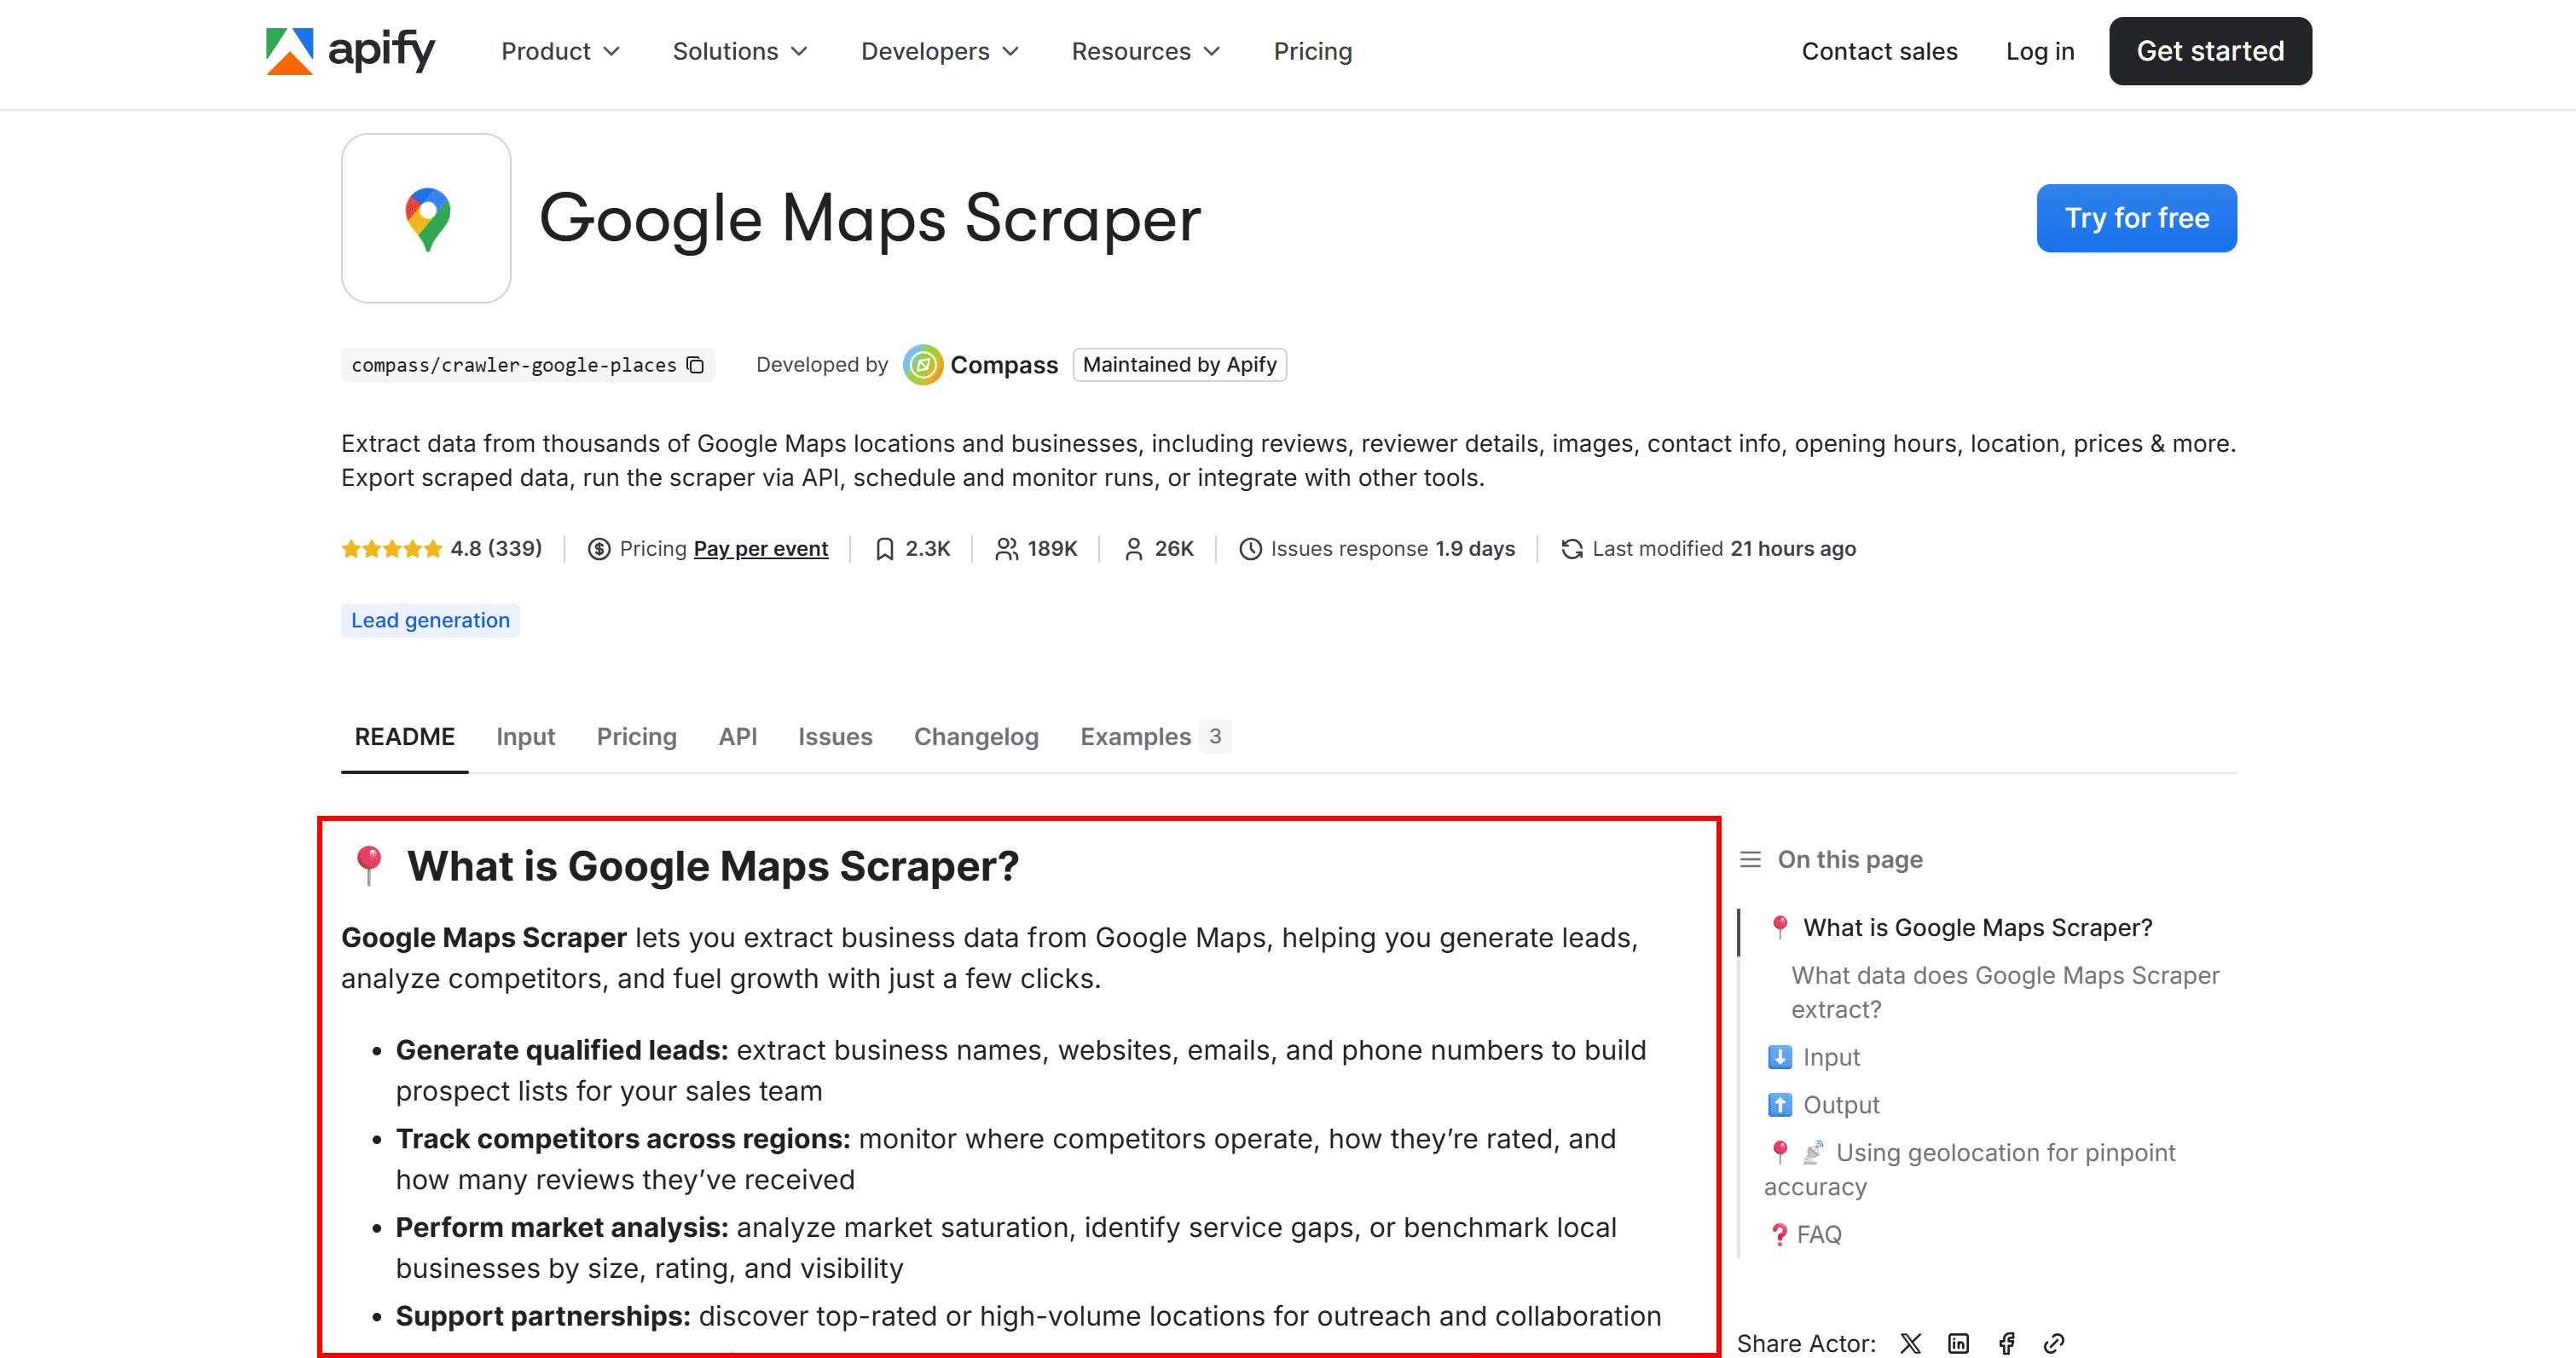Share the Actor on LinkedIn
The height and width of the screenshot is (1358, 2576).
pyautogui.click(x=1958, y=1343)
